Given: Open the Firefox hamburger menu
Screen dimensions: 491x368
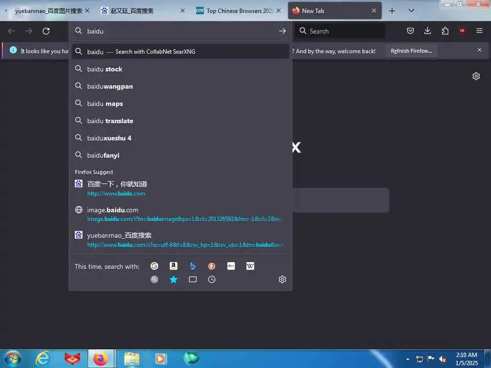Looking at the screenshot, I should (x=479, y=31).
